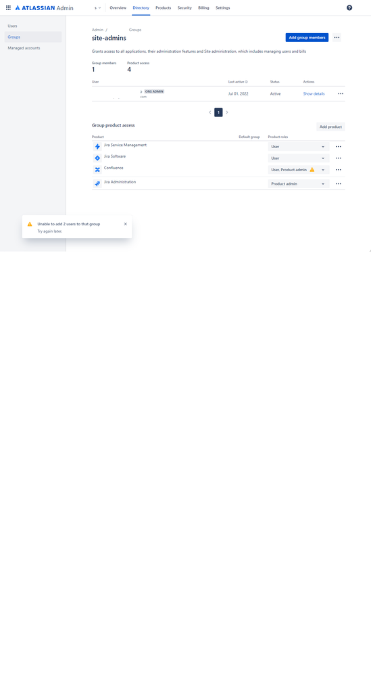Viewport: 371px width, 676px height.
Task: Click the Add product button
Action: tap(330, 127)
